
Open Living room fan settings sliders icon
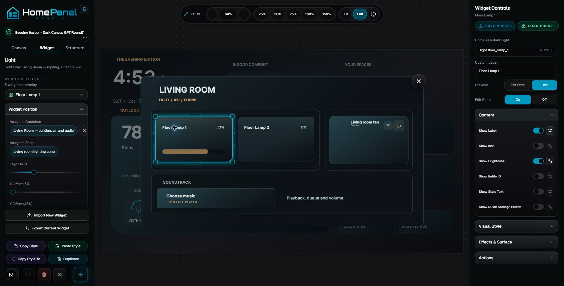388,126
